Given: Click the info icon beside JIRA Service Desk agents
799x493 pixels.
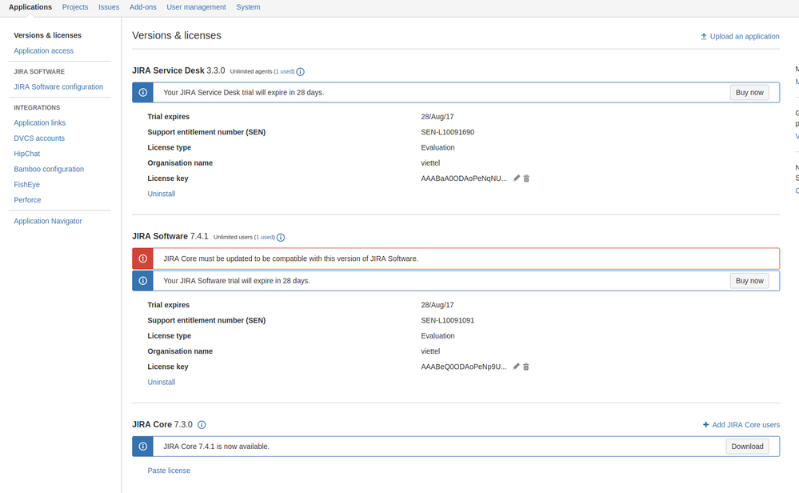Looking at the screenshot, I should (301, 72).
